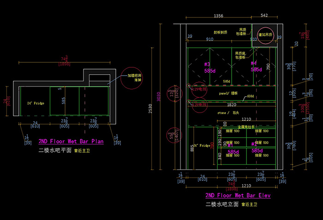Select the "2ND Floor Wet Bar Elev" title
Image resolution: width=323 pixels, height=220 pixels.
[x=238, y=196]
